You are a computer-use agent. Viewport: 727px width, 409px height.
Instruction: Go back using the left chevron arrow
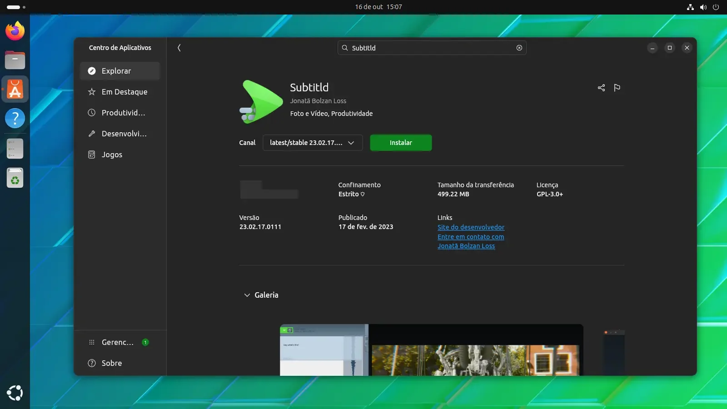(x=179, y=48)
